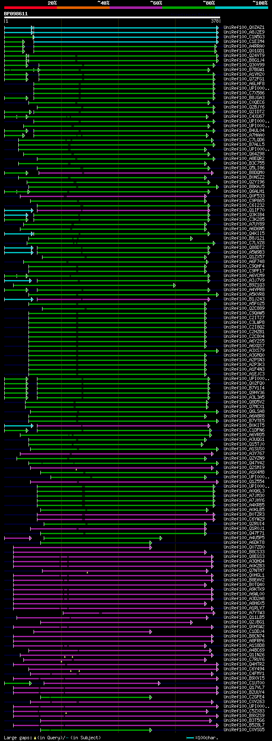Screen dimensions: 272x741
Task: Choose the UniRef100_A7HAA0 label
Action: (244, 135)
